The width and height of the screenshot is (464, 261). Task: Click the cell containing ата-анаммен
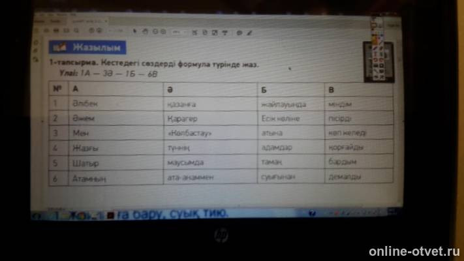tap(191, 176)
